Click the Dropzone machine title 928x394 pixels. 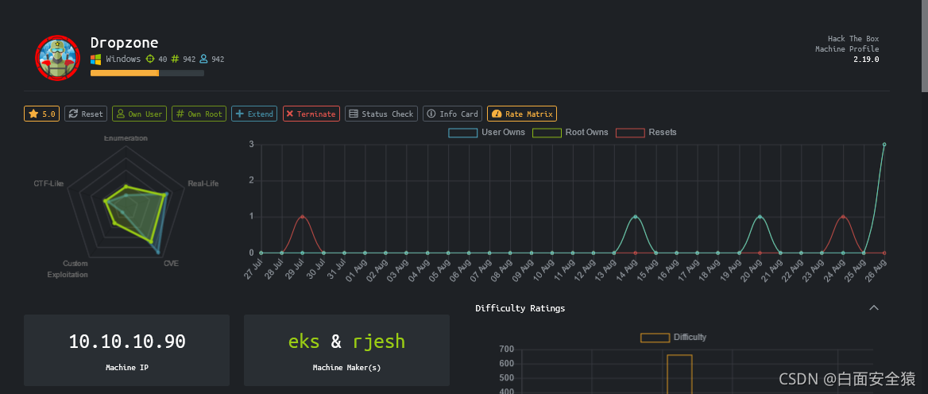click(124, 43)
